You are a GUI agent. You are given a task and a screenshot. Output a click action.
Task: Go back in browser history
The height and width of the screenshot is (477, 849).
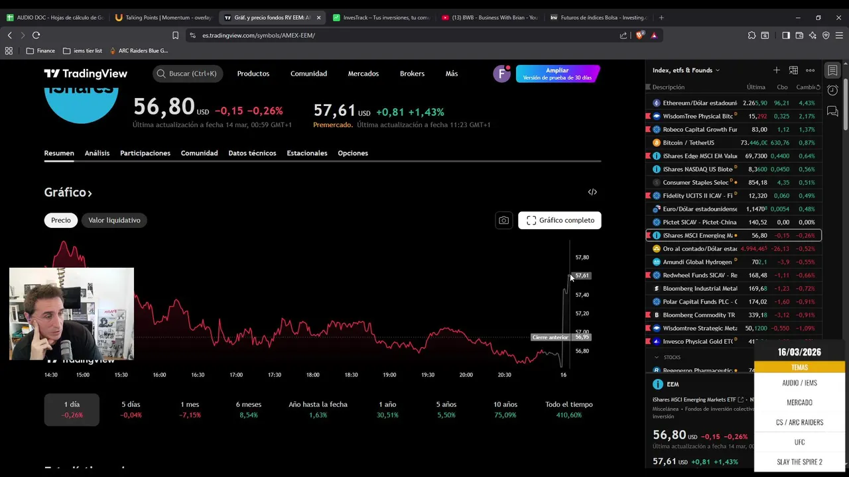click(9, 35)
